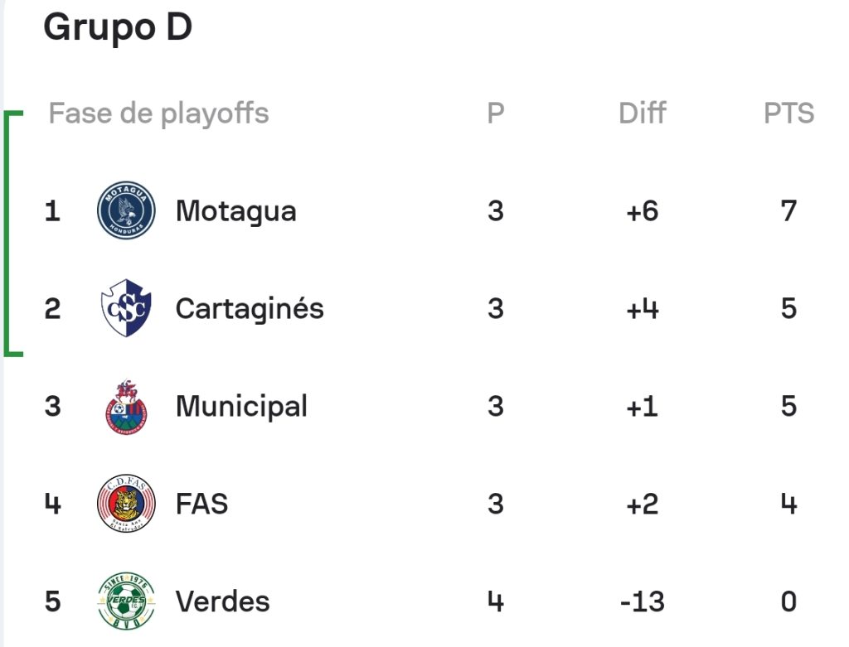Sort by the PTS column header
The width and height of the screenshot is (849, 647).
[789, 113]
